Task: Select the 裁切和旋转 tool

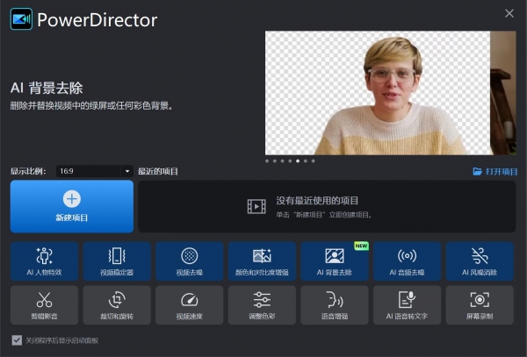Action: (117, 305)
